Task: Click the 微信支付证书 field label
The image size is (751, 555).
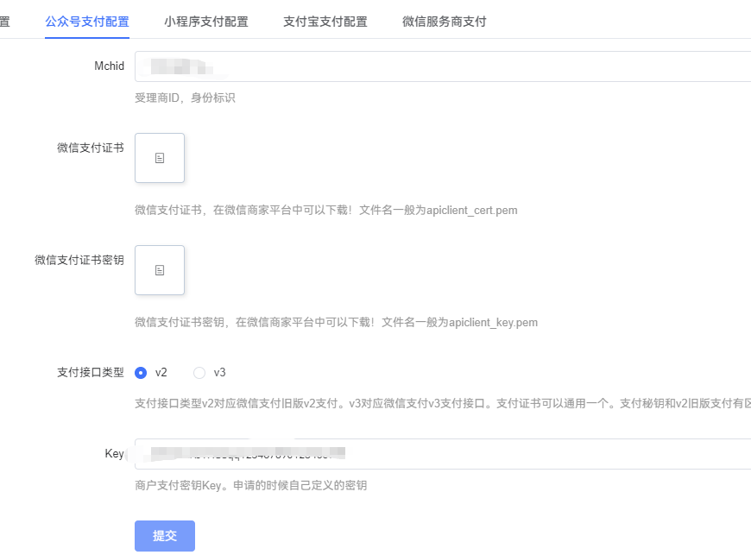Action: tap(91, 148)
